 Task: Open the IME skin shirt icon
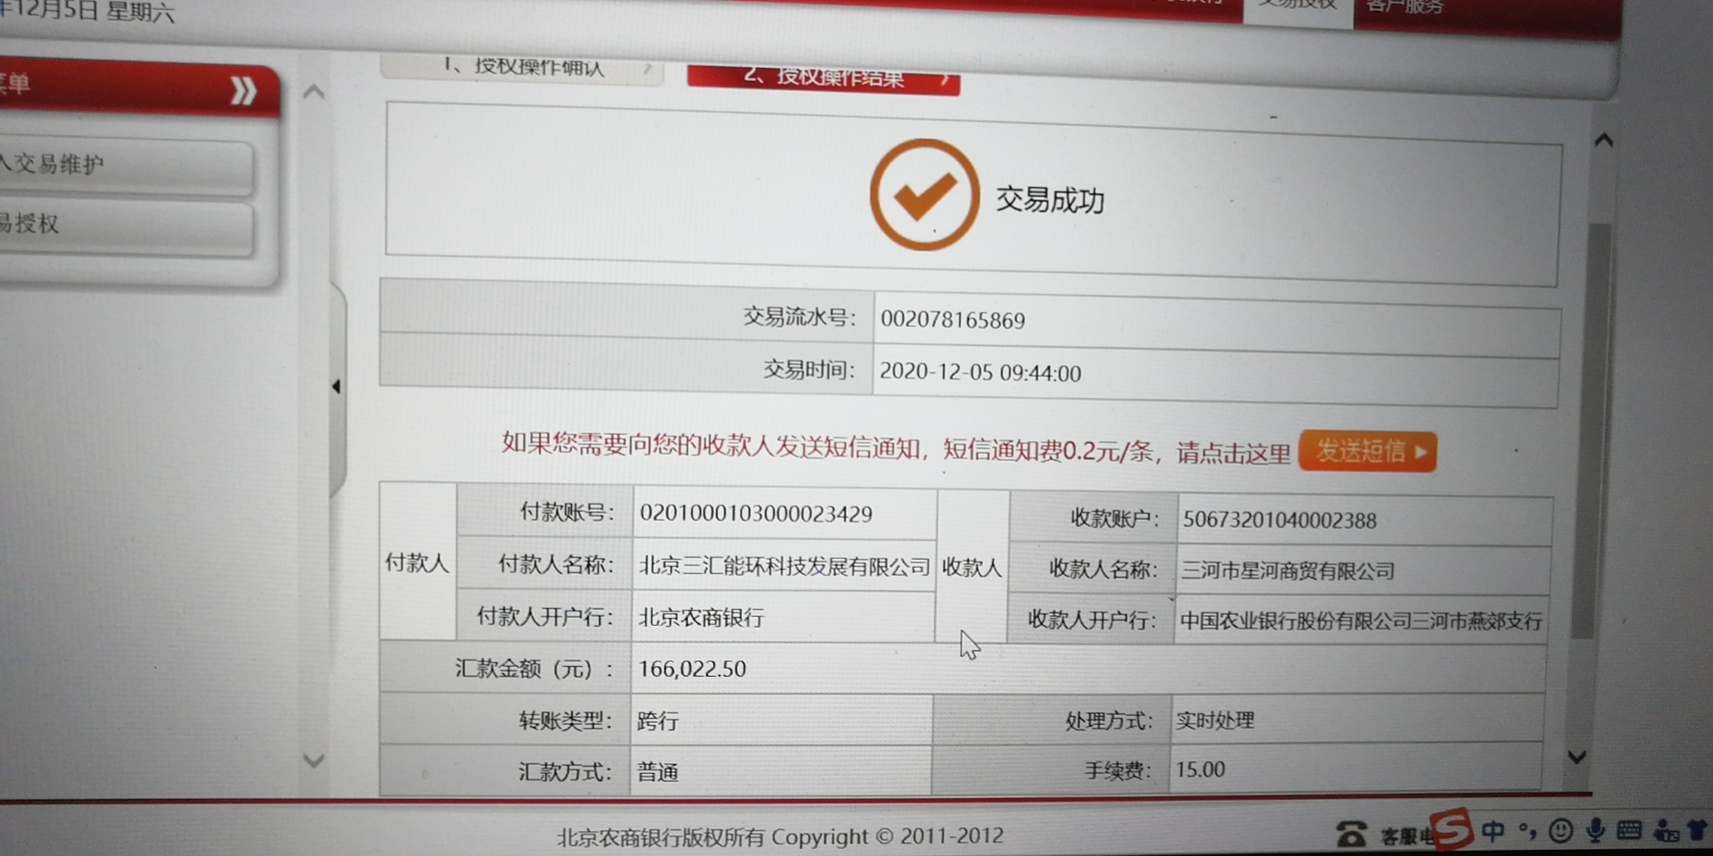(1698, 831)
